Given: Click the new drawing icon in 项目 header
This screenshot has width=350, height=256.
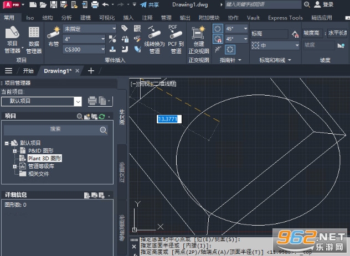Looking at the screenshot, I should click(x=87, y=116).
